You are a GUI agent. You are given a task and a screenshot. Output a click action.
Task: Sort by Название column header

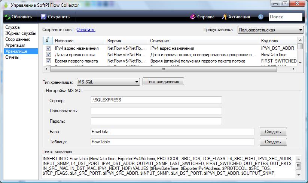pyautogui.click(x=79, y=41)
